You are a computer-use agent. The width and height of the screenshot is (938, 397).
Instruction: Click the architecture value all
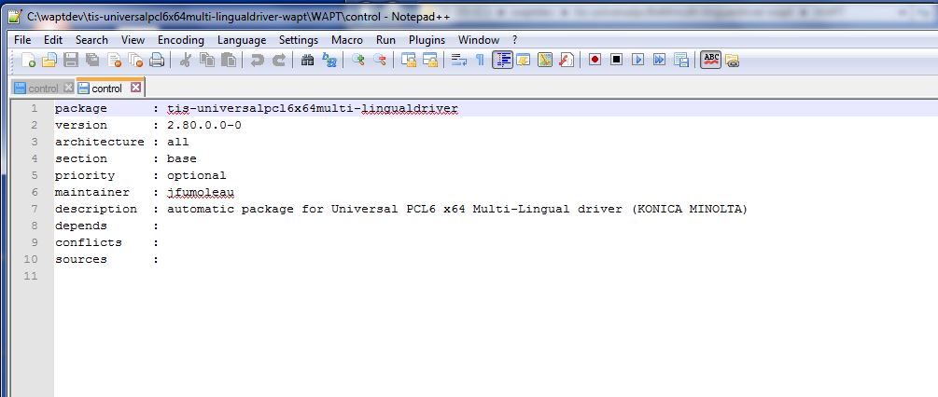tap(177, 142)
